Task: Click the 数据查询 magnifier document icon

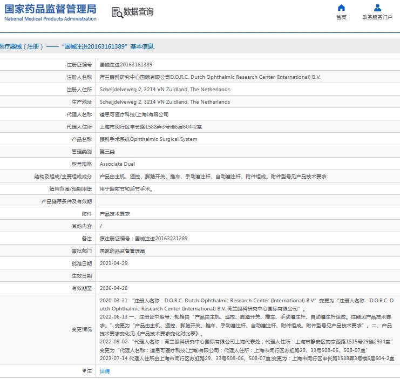Action: pyautogui.click(x=117, y=12)
